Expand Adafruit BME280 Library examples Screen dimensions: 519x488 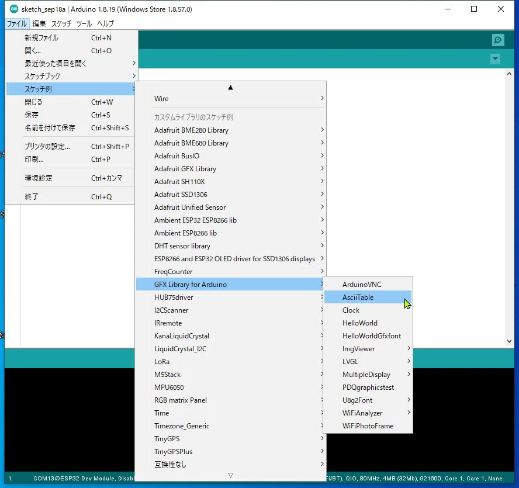[x=231, y=130]
